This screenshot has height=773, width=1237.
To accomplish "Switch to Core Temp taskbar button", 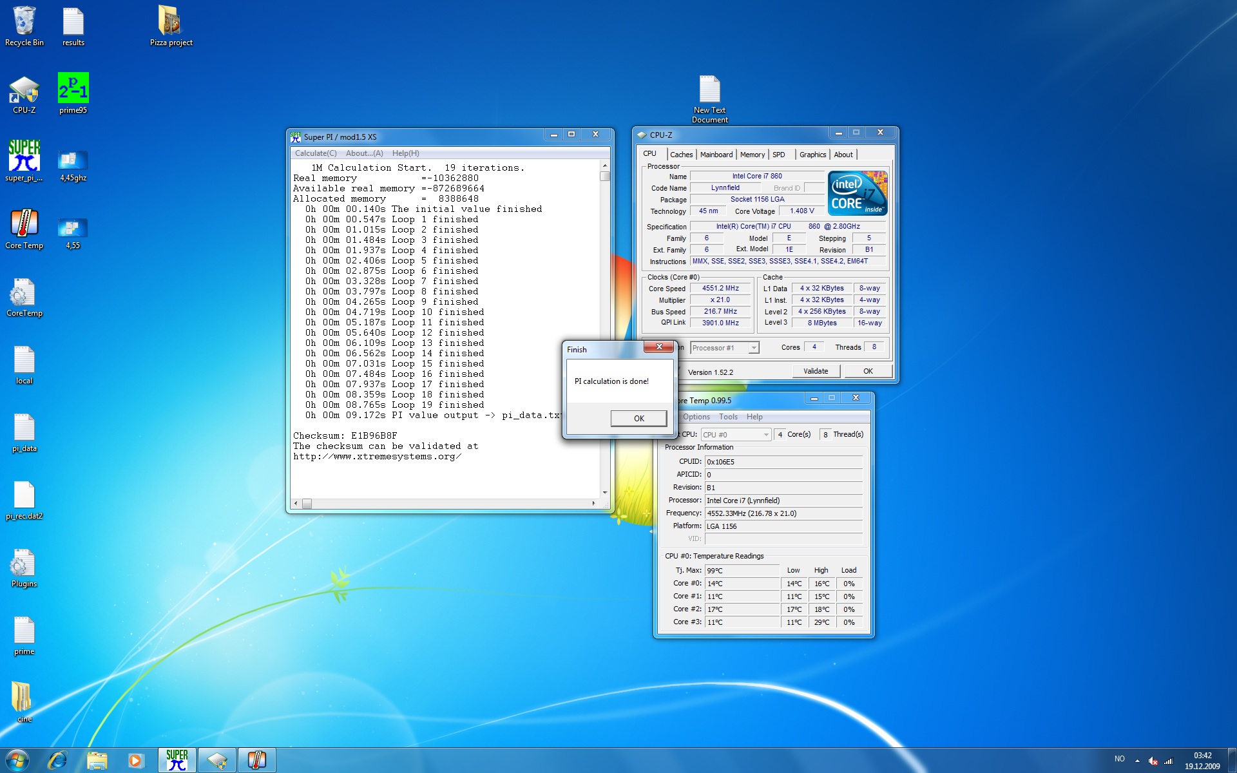I will tap(257, 760).
